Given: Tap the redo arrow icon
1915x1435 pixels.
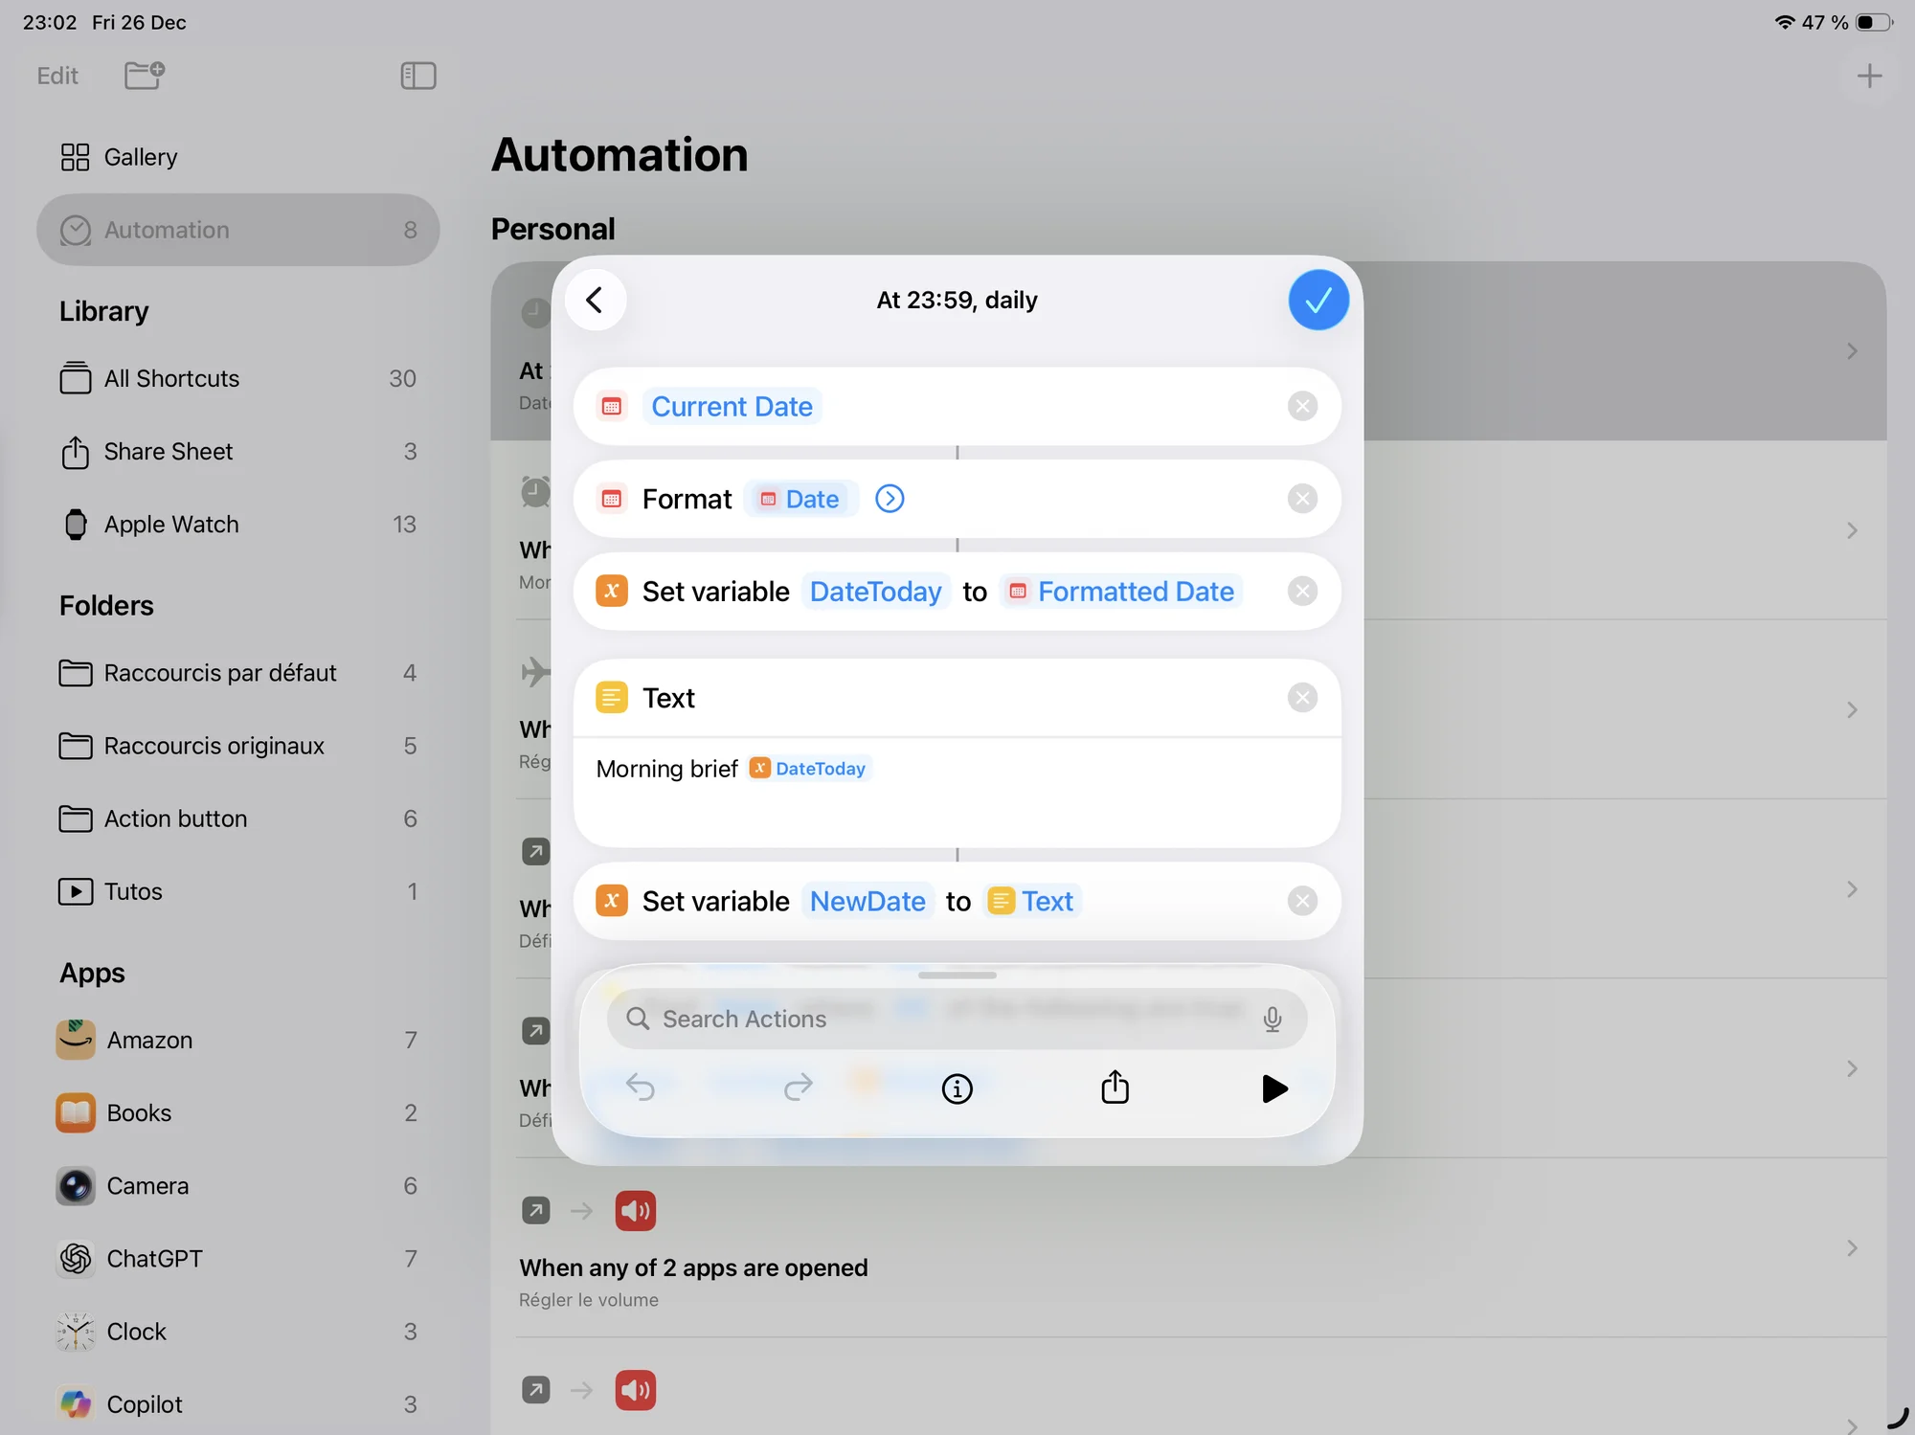Looking at the screenshot, I should (798, 1088).
